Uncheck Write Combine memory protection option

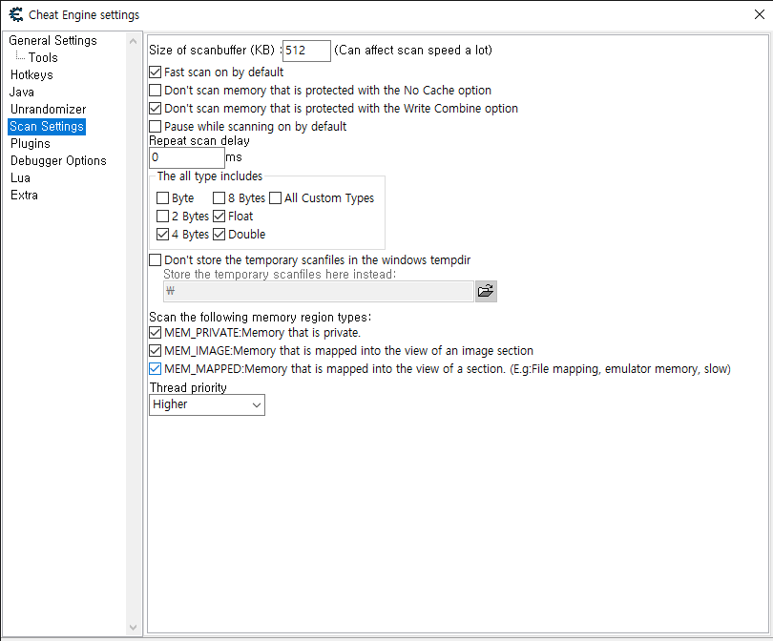tap(156, 109)
